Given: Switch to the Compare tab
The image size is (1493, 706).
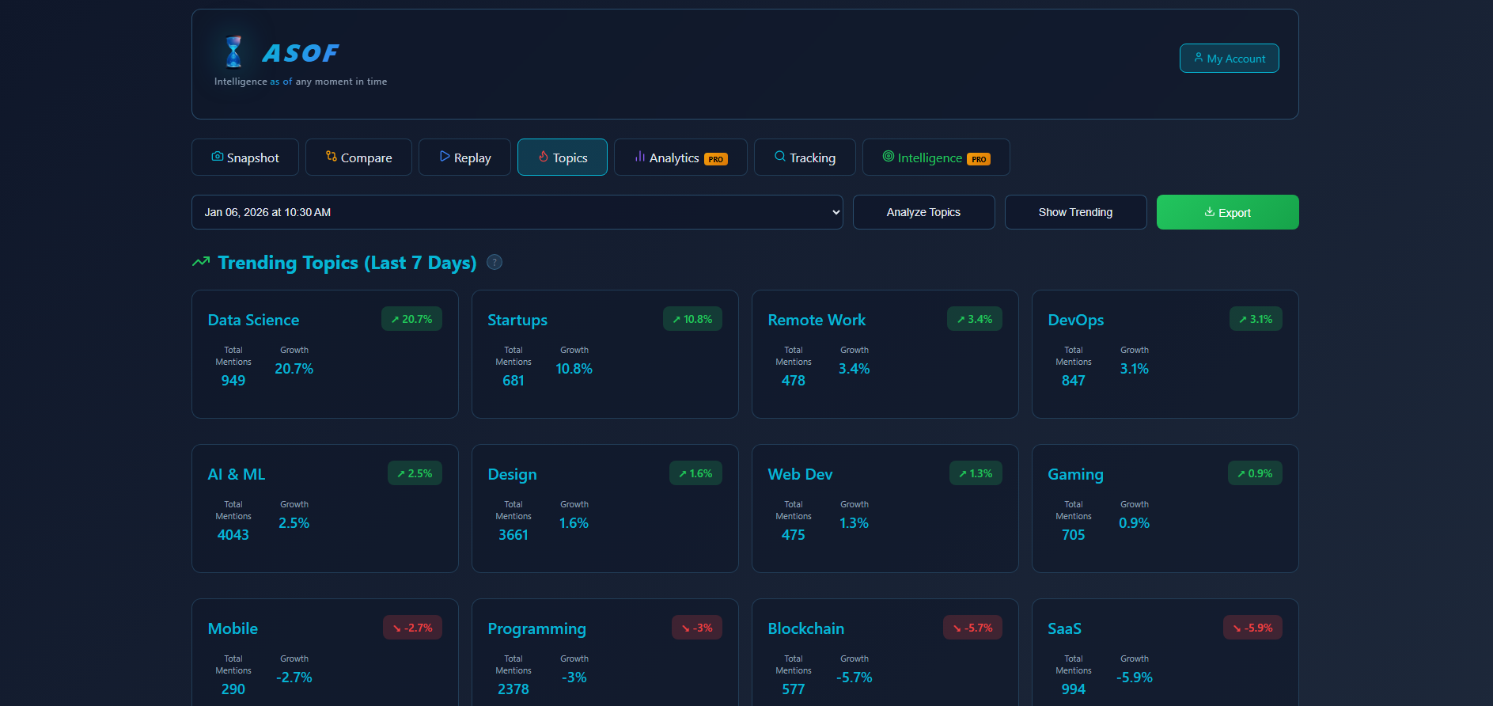Looking at the screenshot, I should point(358,158).
